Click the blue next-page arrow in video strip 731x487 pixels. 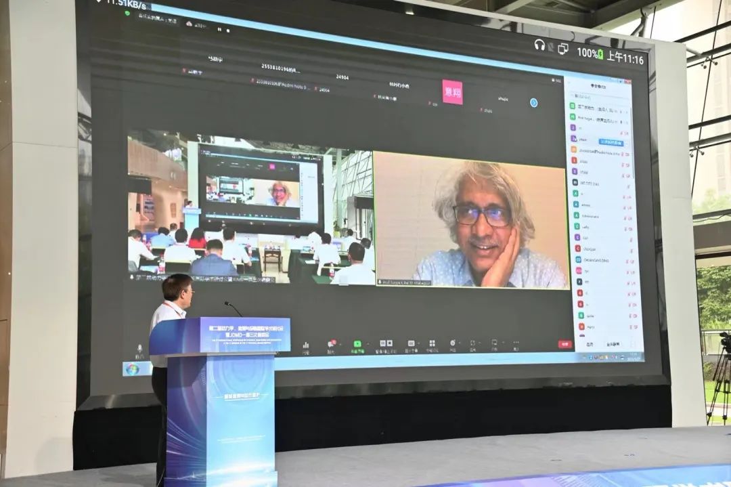click(x=533, y=102)
